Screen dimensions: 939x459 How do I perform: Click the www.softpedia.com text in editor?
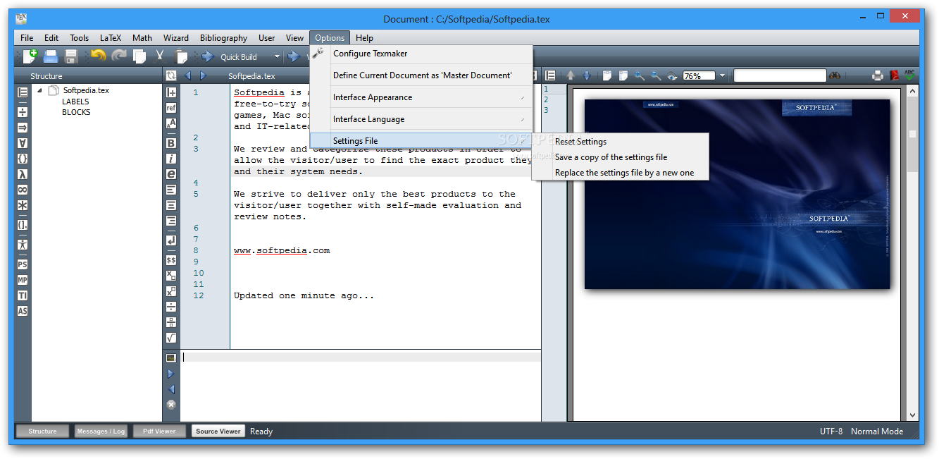click(x=282, y=250)
